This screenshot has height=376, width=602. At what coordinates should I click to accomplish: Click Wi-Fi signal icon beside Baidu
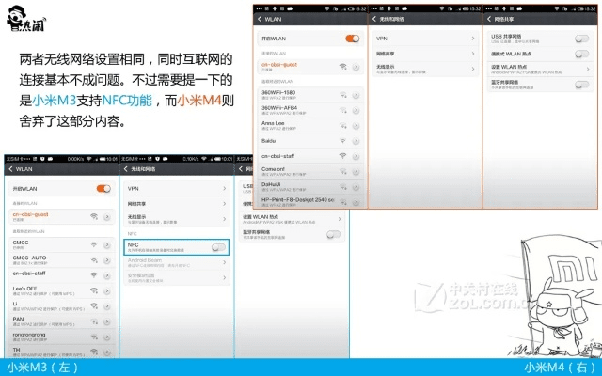[x=342, y=141]
